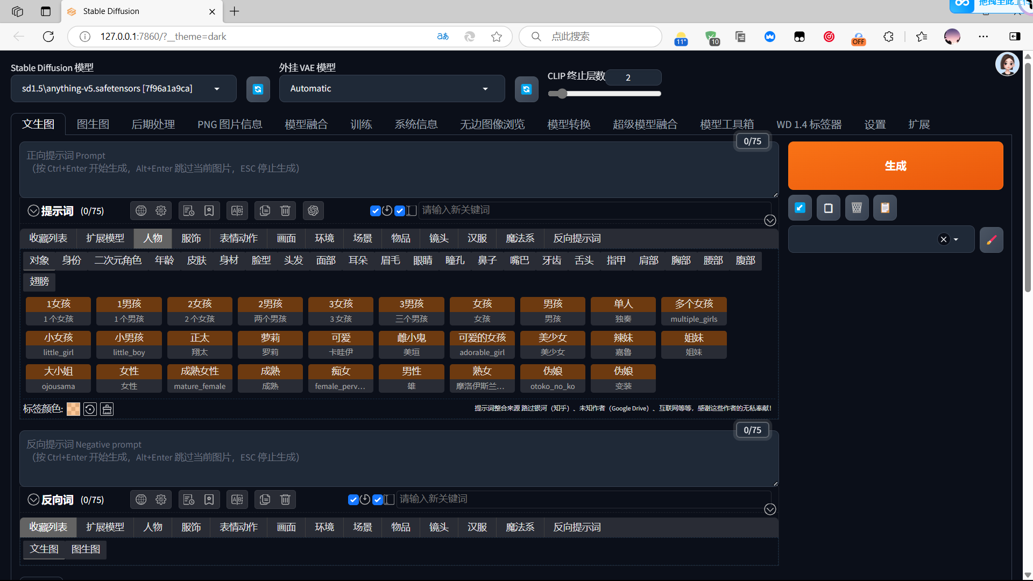Copy negative prompt keywords via copy icon
1033x581 pixels.
(x=265, y=500)
